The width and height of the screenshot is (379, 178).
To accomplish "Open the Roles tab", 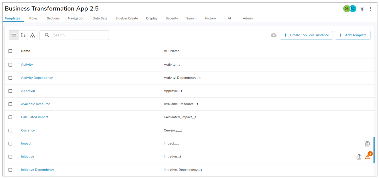I will click(33, 19).
